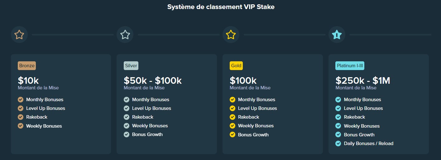This screenshot has width=441, height=160.
Task: Click Bronze Weekly Bonuses checkmark icon
Action: click(21, 126)
